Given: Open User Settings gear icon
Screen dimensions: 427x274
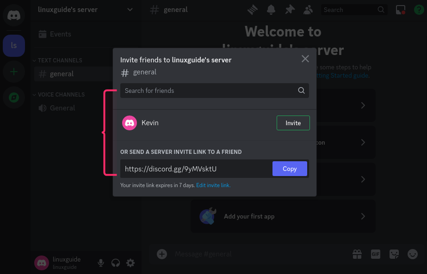Looking at the screenshot, I should click(x=130, y=263).
